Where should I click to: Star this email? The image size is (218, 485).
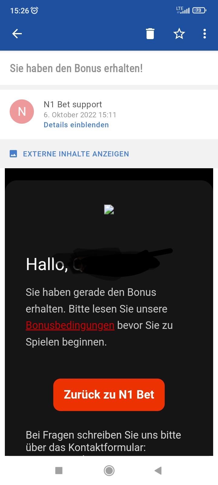click(x=179, y=34)
